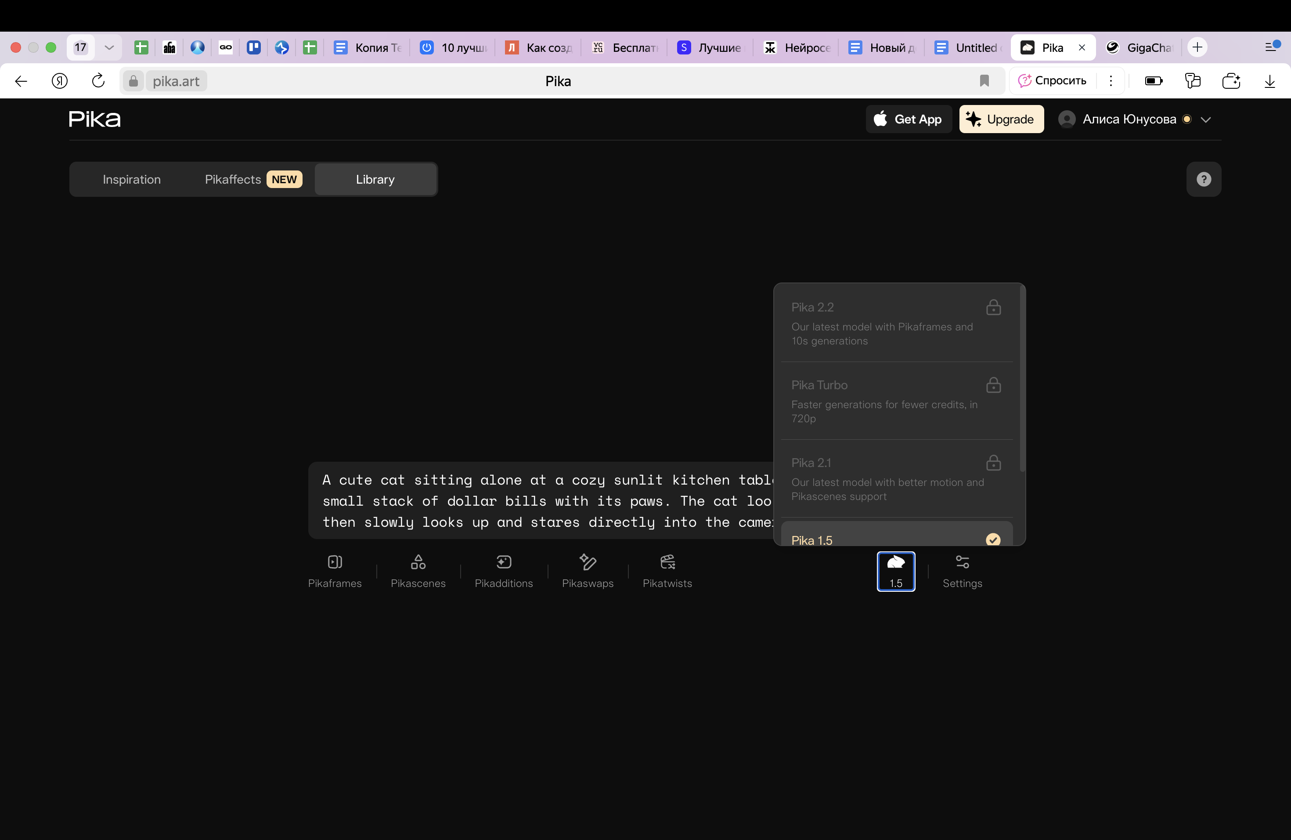Bookmark the page with the bookmark icon

[984, 81]
